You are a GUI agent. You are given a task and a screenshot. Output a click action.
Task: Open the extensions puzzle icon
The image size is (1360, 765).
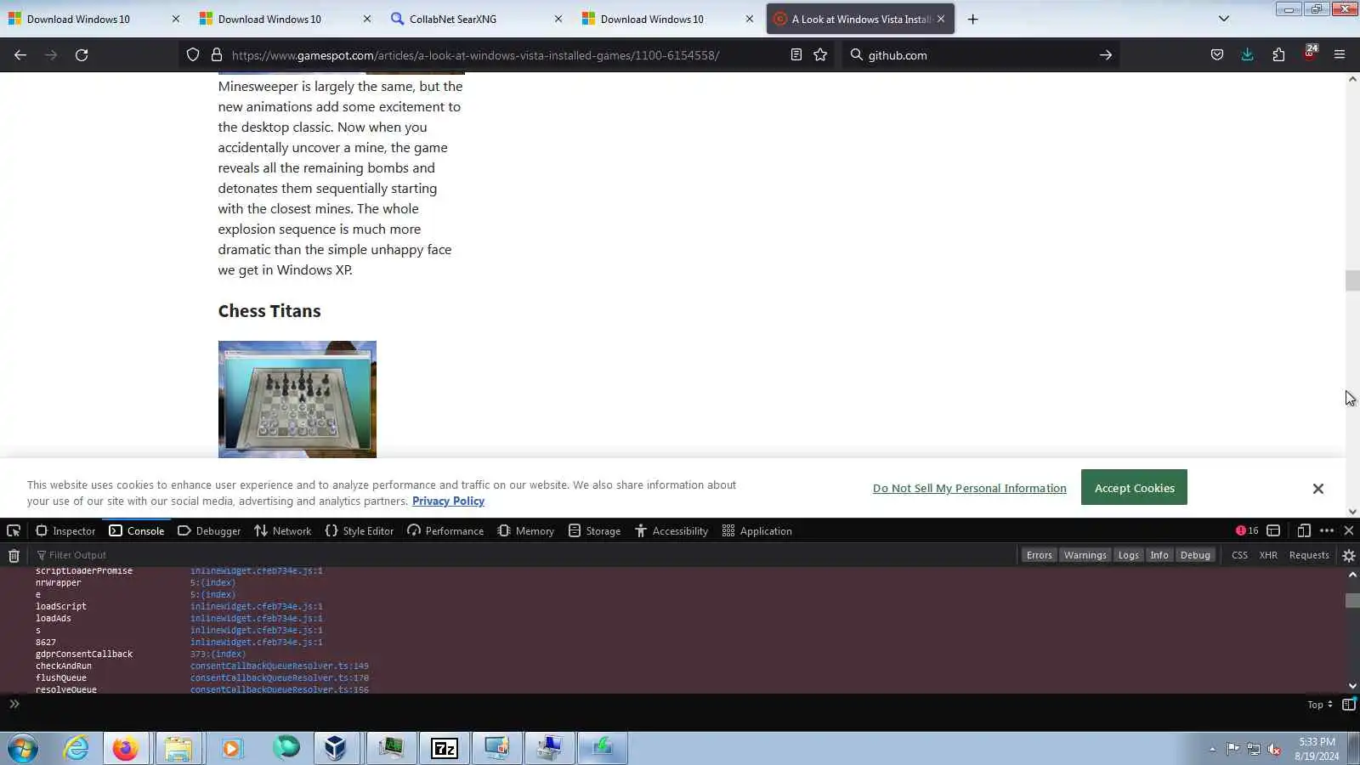click(1278, 55)
